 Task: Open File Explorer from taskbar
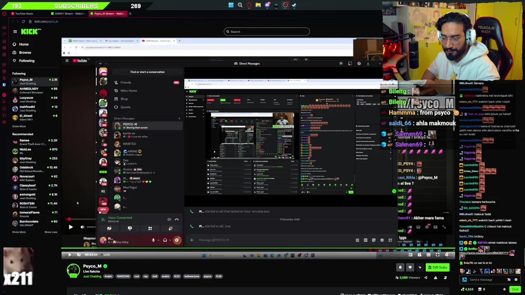pos(258,5)
